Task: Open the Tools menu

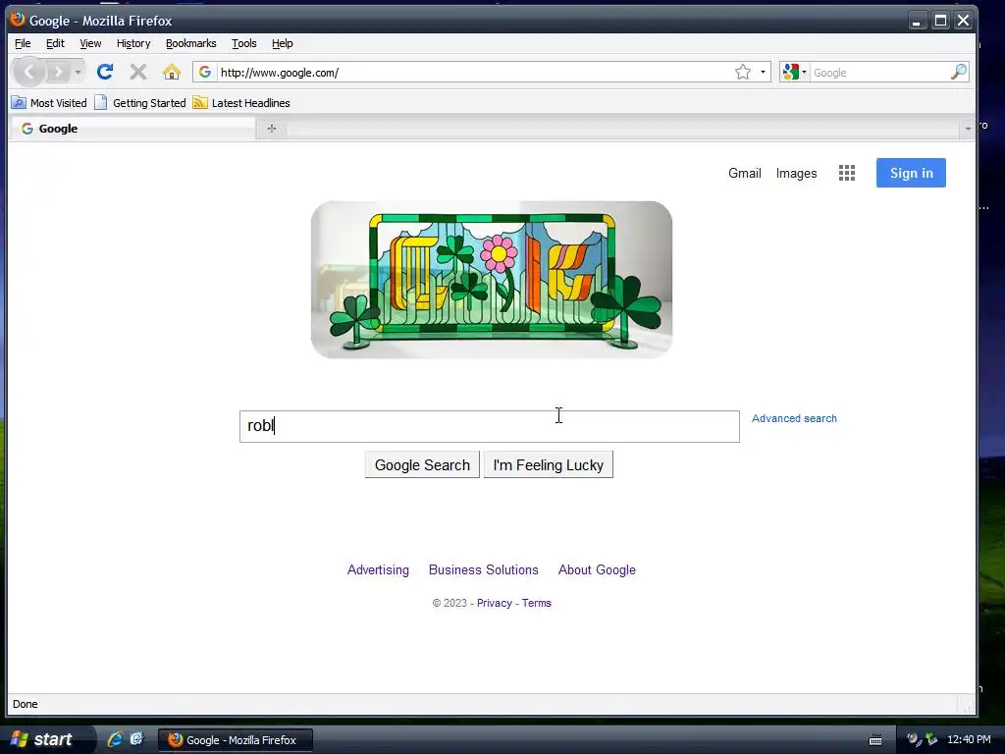Action: click(x=244, y=43)
